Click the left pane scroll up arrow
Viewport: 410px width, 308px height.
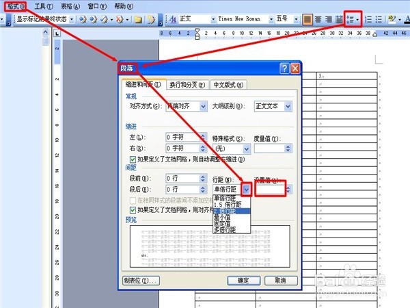46,32
